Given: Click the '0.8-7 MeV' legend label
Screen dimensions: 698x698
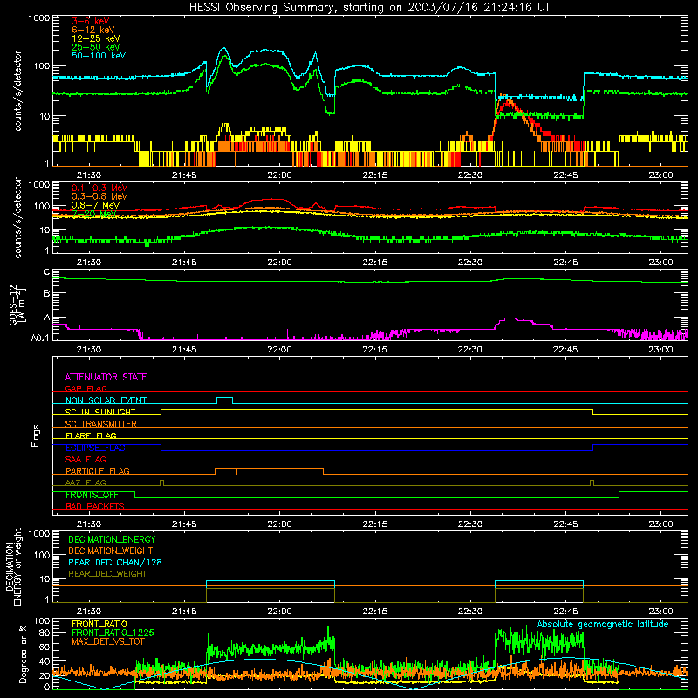Looking at the screenshot, I should [95, 205].
